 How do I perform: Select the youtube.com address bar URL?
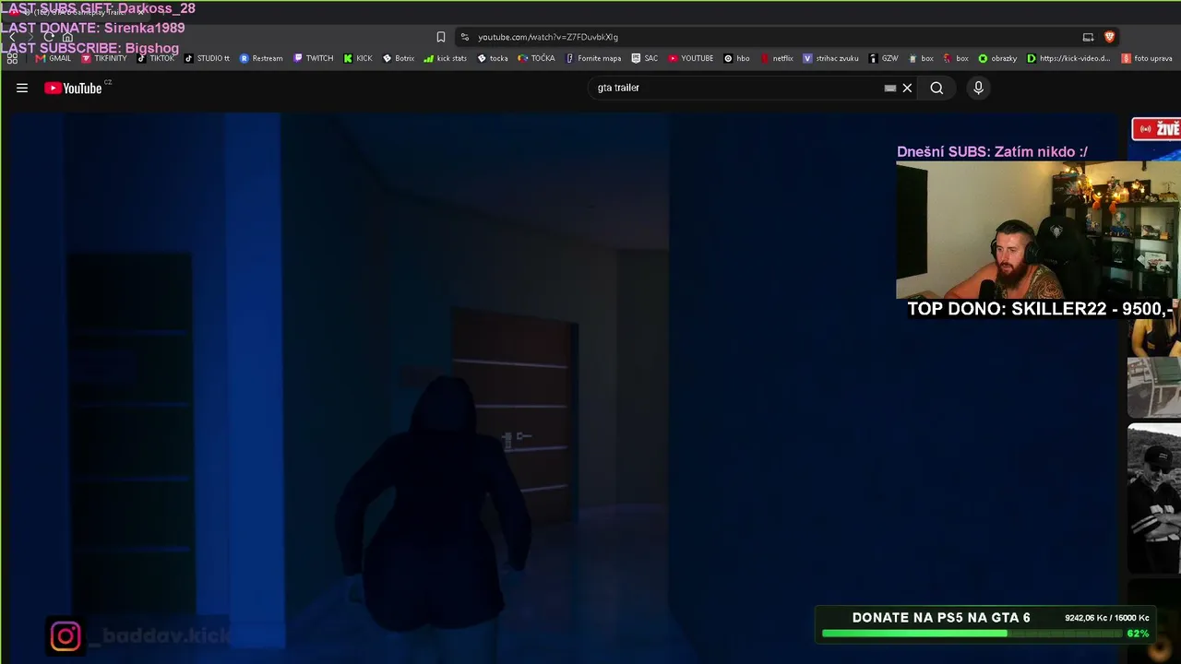pos(548,37)
